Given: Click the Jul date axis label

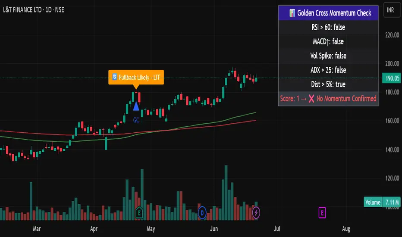Looking at the screenshot, I should point(277,228).
